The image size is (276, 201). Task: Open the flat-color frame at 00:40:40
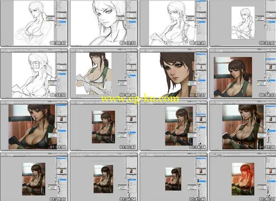pyautogui.click(x=103, y=73)
